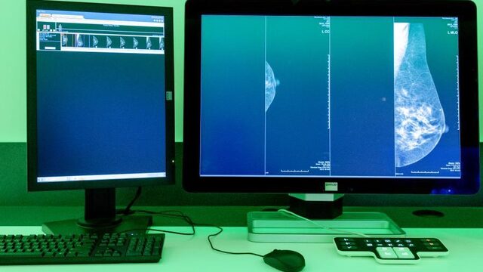Click the Start button on the left monitor's taskbar
Viewport: 483px width, 272px height.
(40, 179)
